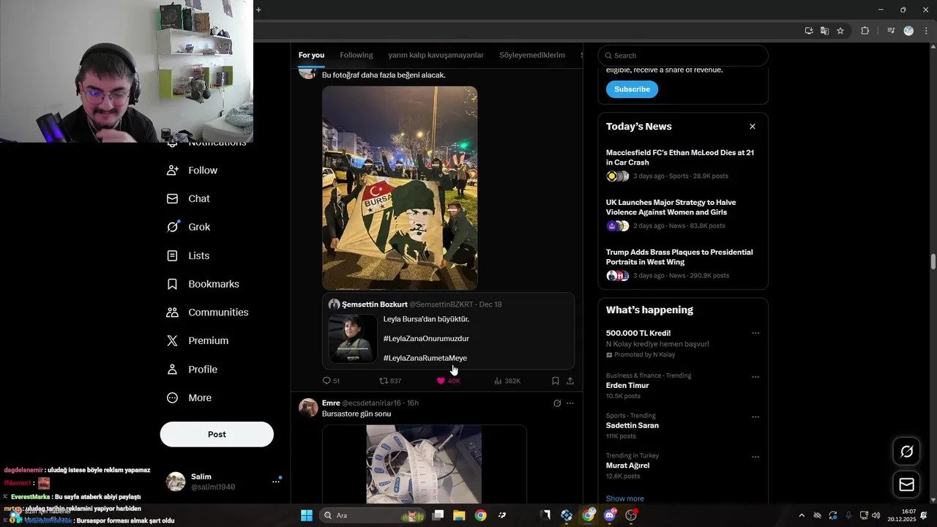Click the Subscribe button

tap(632, 89)
